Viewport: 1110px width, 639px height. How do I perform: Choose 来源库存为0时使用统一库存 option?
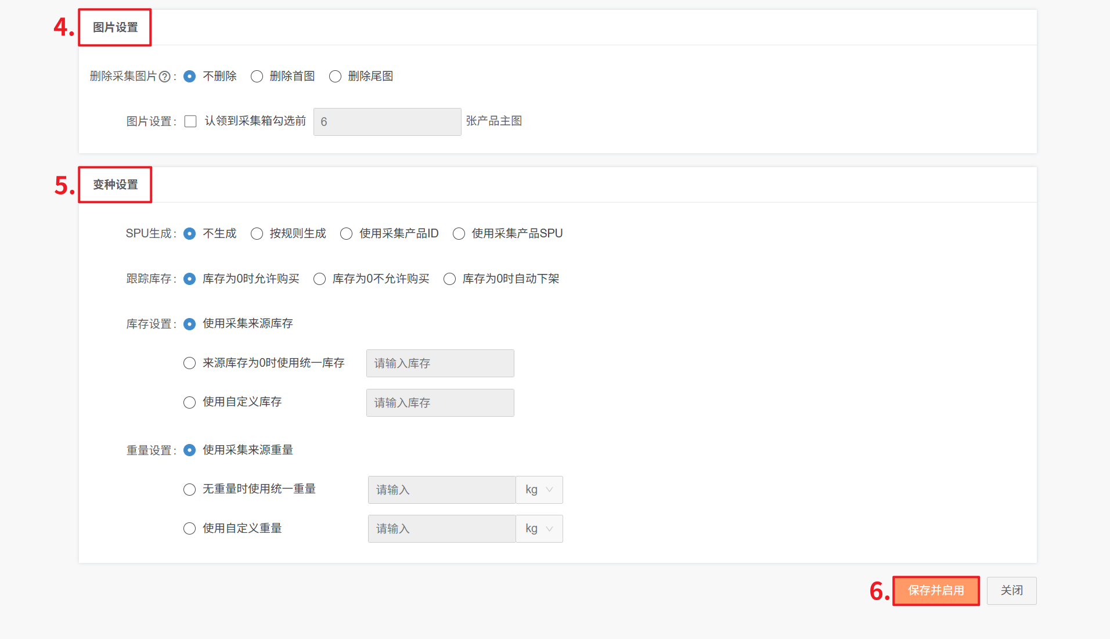[190, 363]
